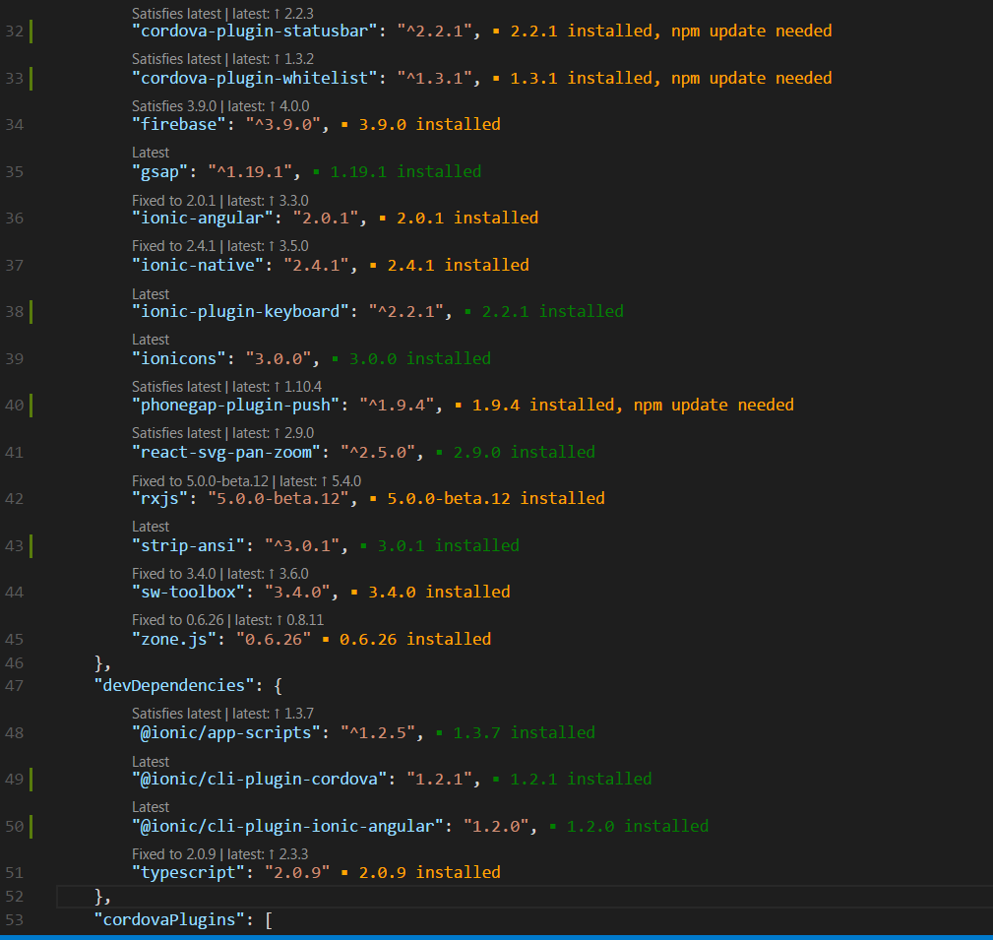Click line number 46 in the gutter

[14, 662]
